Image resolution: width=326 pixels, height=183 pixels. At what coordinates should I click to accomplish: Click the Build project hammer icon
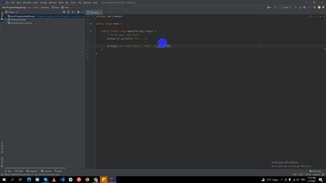click(x=276, y=7)
